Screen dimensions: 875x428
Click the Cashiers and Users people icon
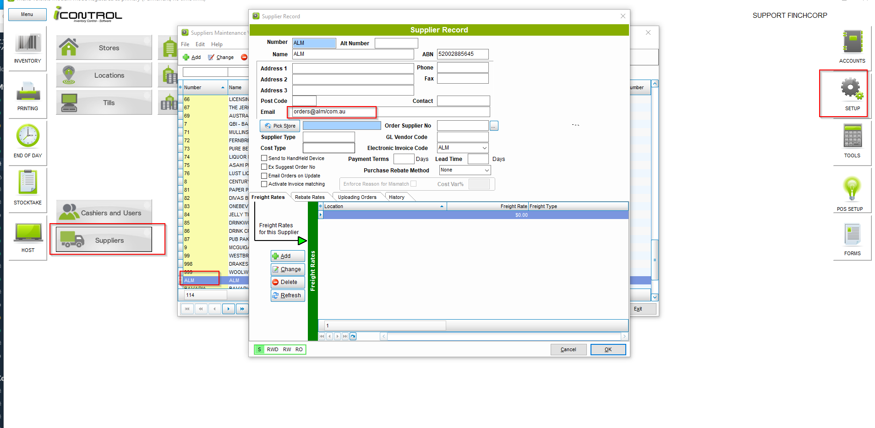click(x=69, y=212)
